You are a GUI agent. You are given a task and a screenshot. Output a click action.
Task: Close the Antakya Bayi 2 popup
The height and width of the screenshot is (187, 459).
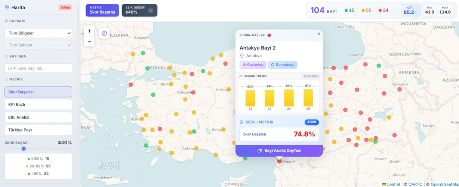click(x=319, y=34)
